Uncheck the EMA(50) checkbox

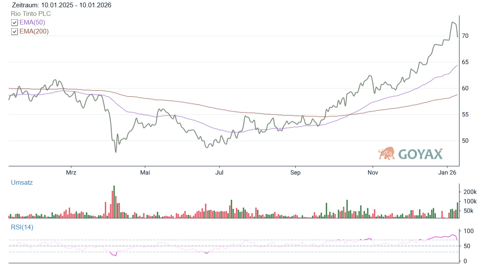click(14, 23)
